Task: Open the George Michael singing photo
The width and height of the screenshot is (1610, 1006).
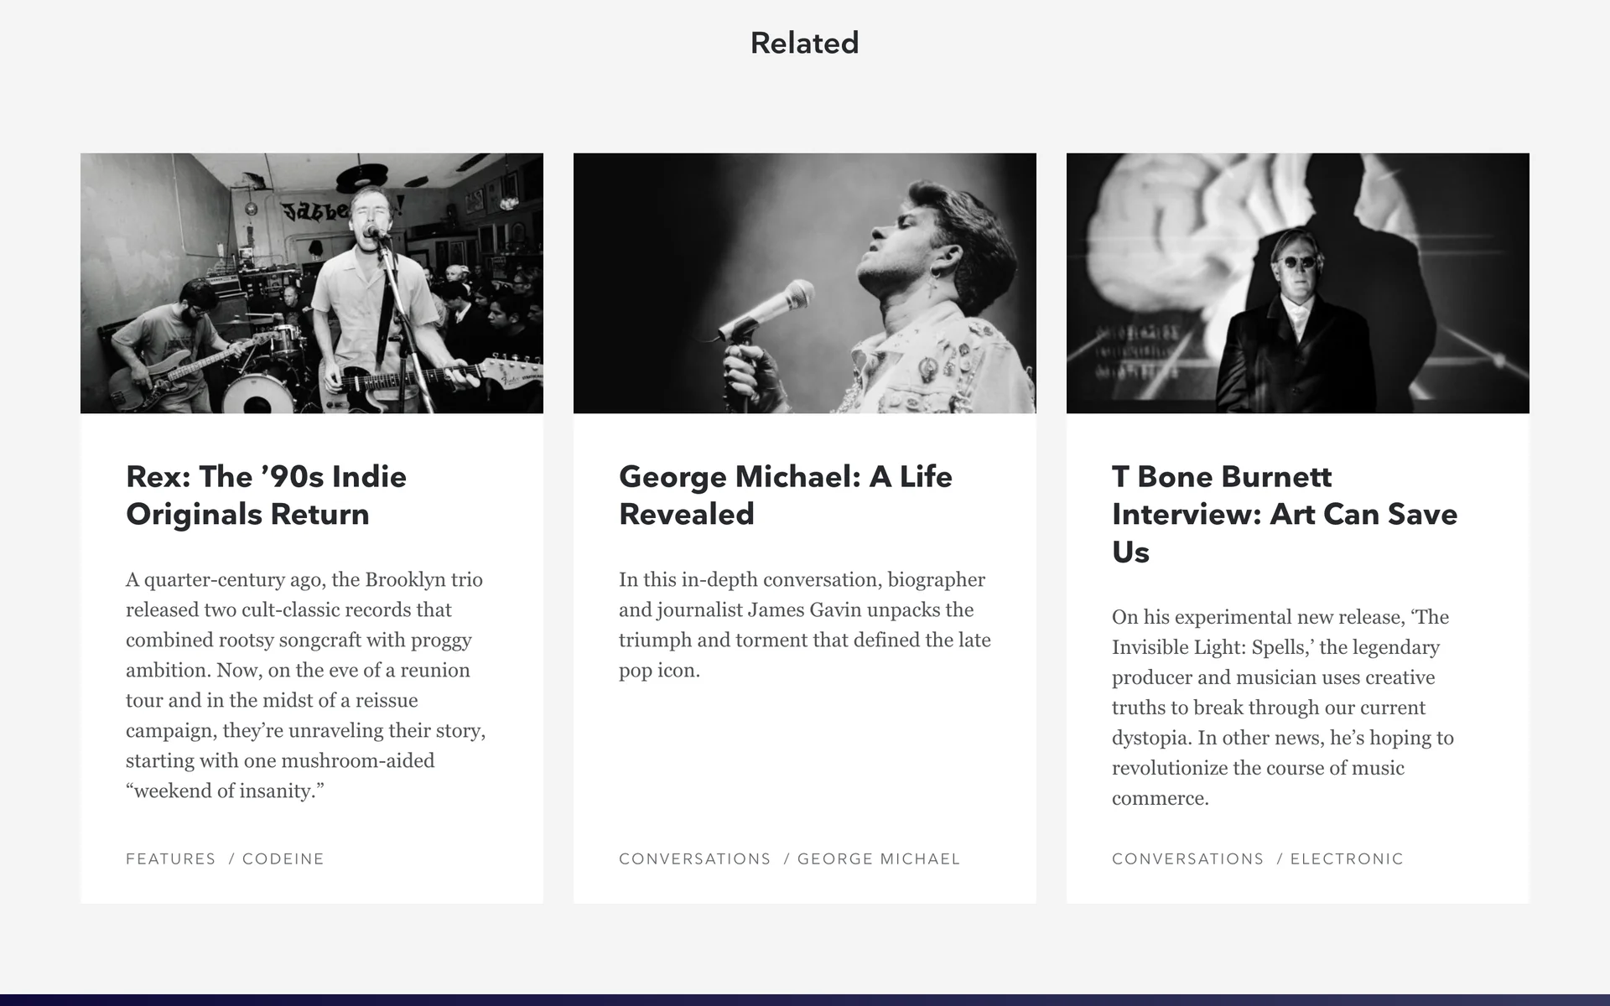Action: tap(804, 283)
